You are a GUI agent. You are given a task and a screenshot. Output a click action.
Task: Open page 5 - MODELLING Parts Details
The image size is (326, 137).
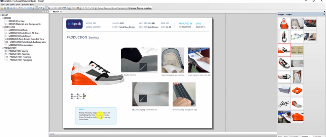coord(18,36)
